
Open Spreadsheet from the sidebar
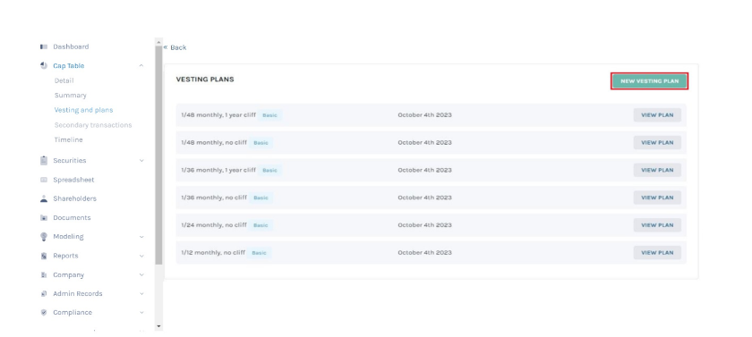tap(73, 180)
